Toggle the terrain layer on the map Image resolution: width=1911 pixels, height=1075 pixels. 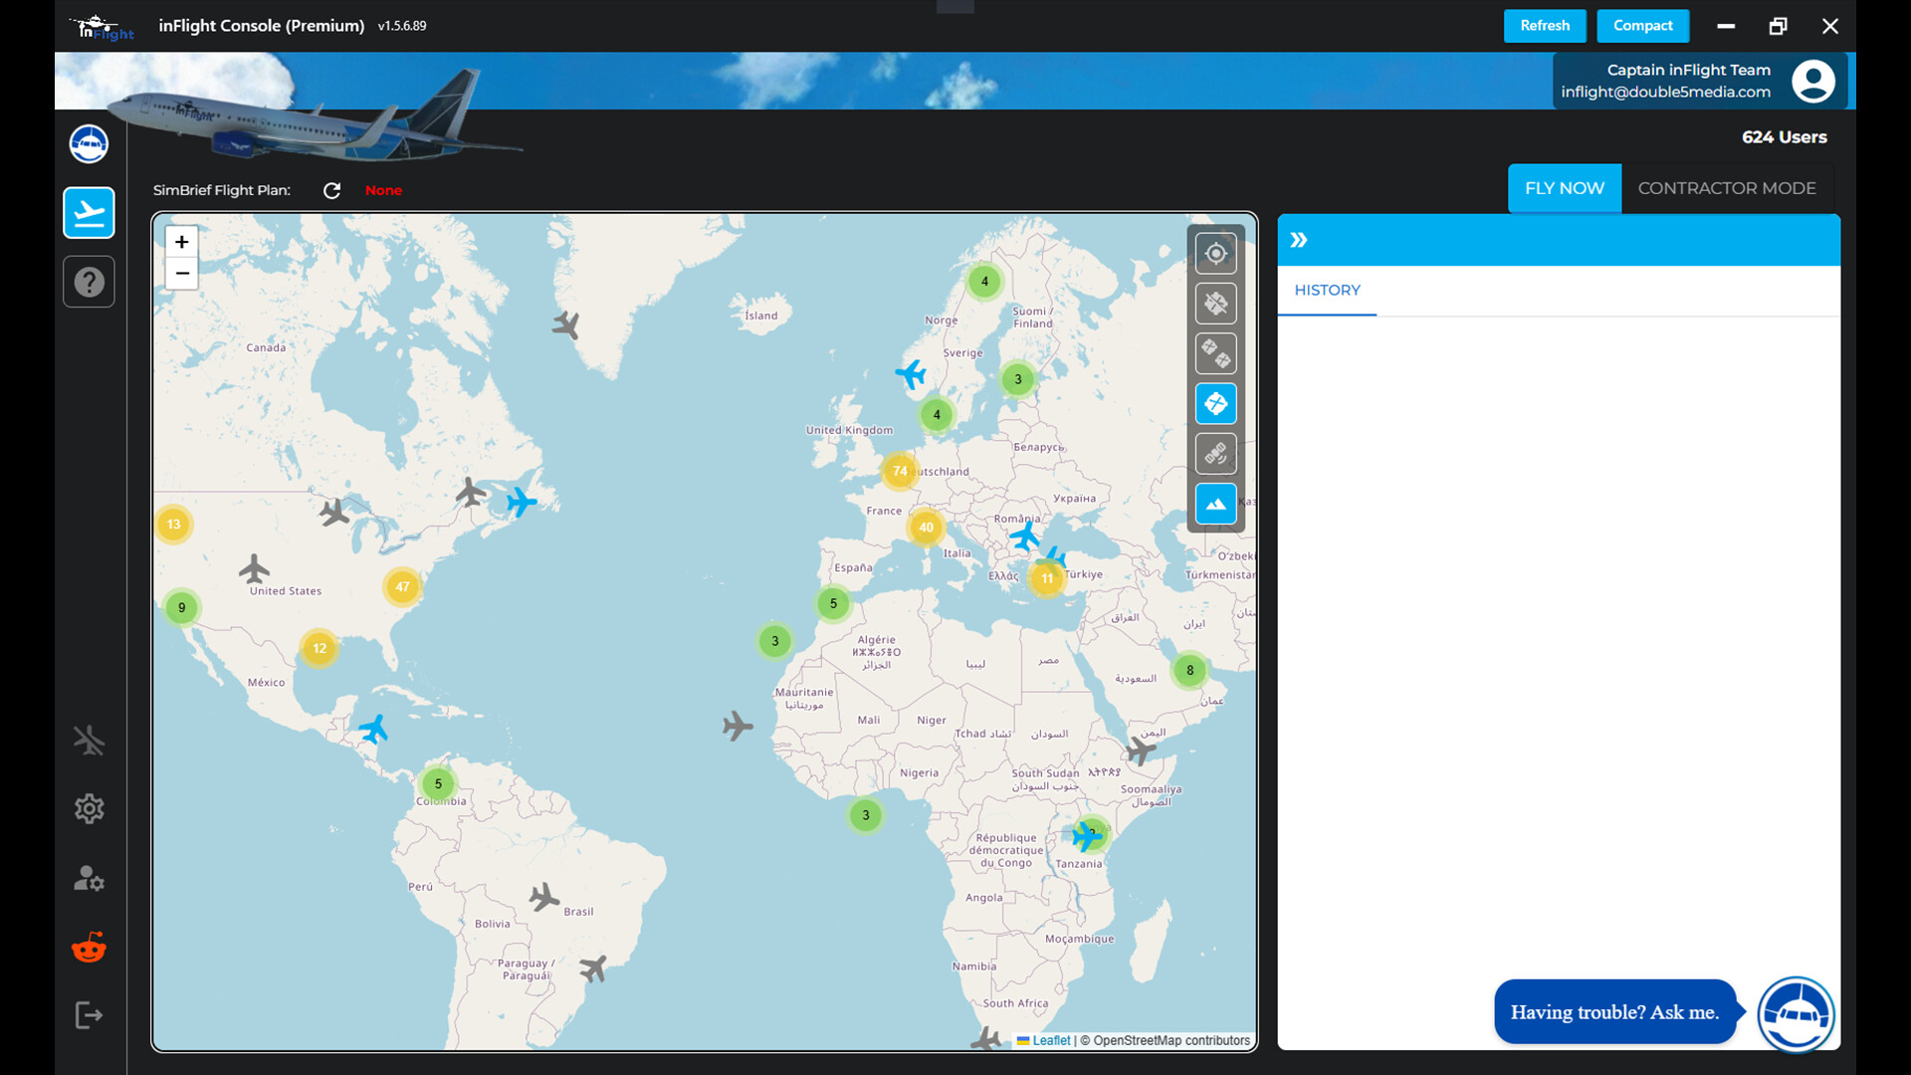pyautogui.click(x=1215, y=504)
